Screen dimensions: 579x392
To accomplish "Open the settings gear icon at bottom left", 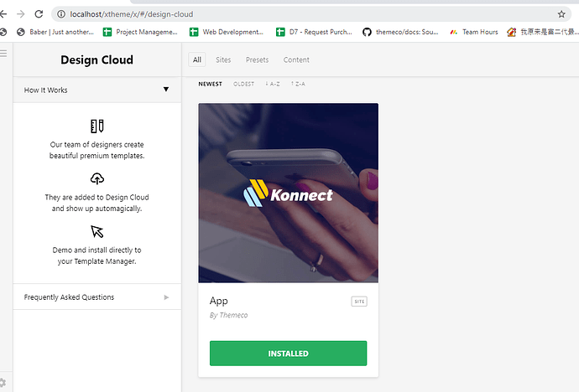I will [x=3, y=383].
